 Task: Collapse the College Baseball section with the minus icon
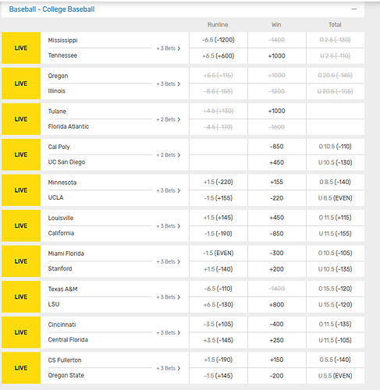(x=353, y=9)
